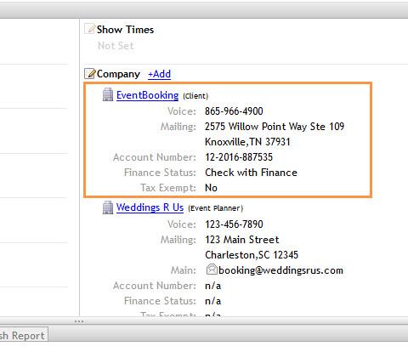The image size is (408, 352).
Task: Add a company with the +Add link
Action: 159,74
